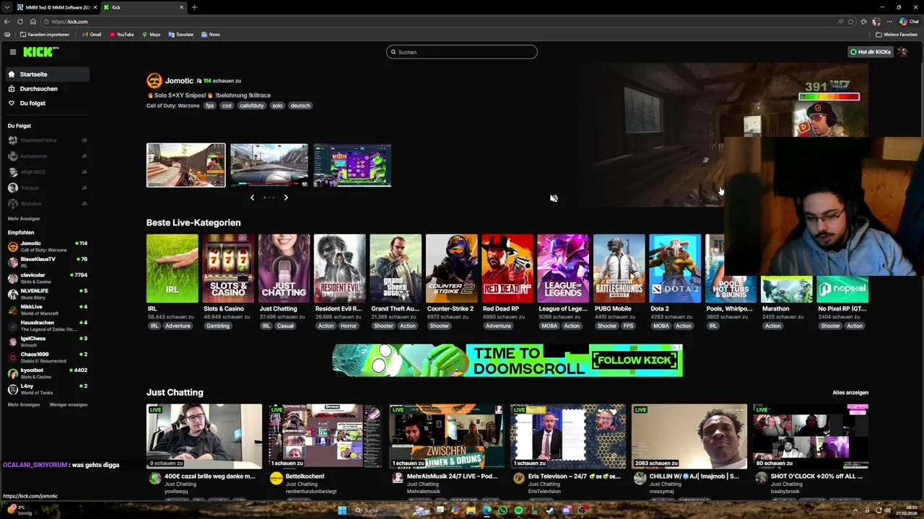The width and height of the screenshot is (924, 519).
Task: Open DiamondTema in Du Folgst list
Action: (x=47, y=140)
